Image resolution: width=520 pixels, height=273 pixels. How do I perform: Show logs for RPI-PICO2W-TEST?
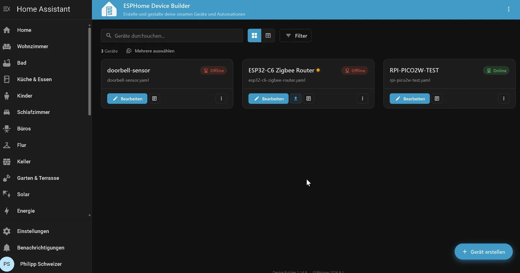point(437,98)
